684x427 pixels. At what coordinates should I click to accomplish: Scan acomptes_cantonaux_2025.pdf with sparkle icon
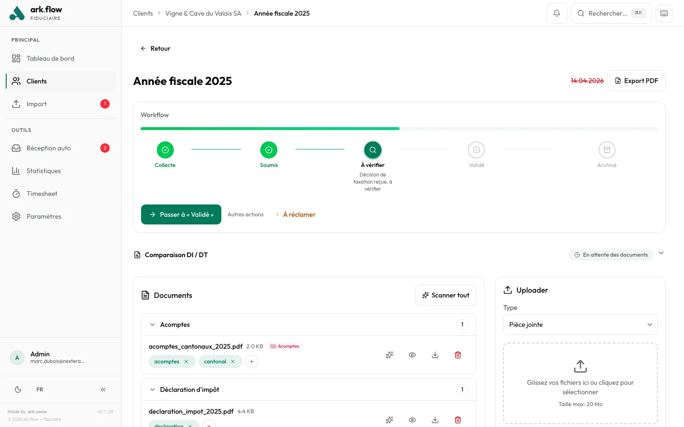pos(389,355)
